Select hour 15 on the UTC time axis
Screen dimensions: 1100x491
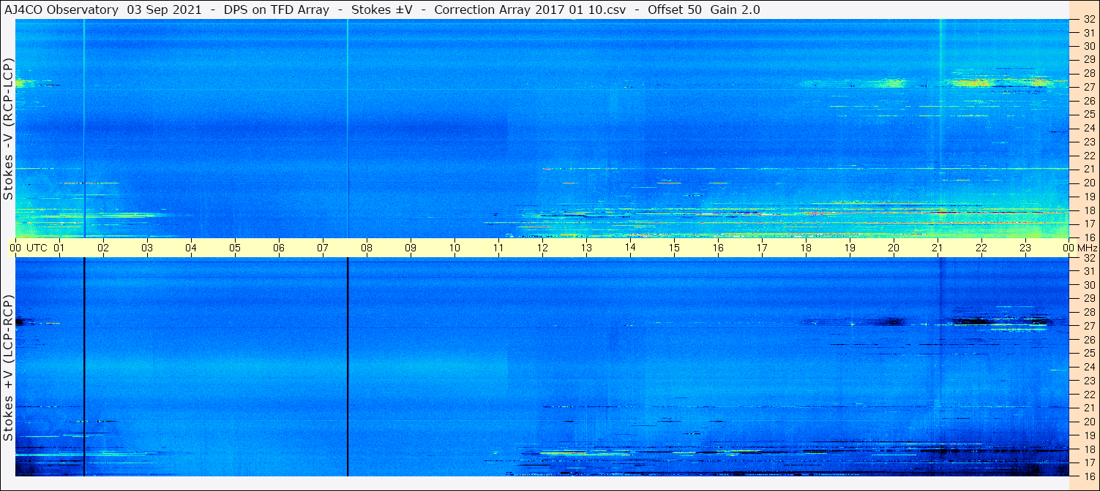674,248
